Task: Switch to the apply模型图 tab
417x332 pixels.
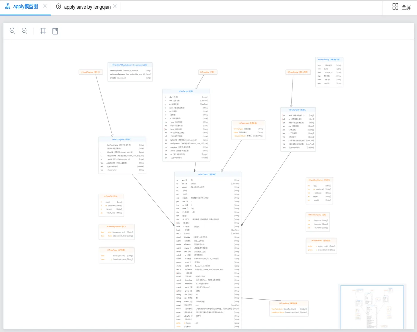Action: tap(26, 7)
